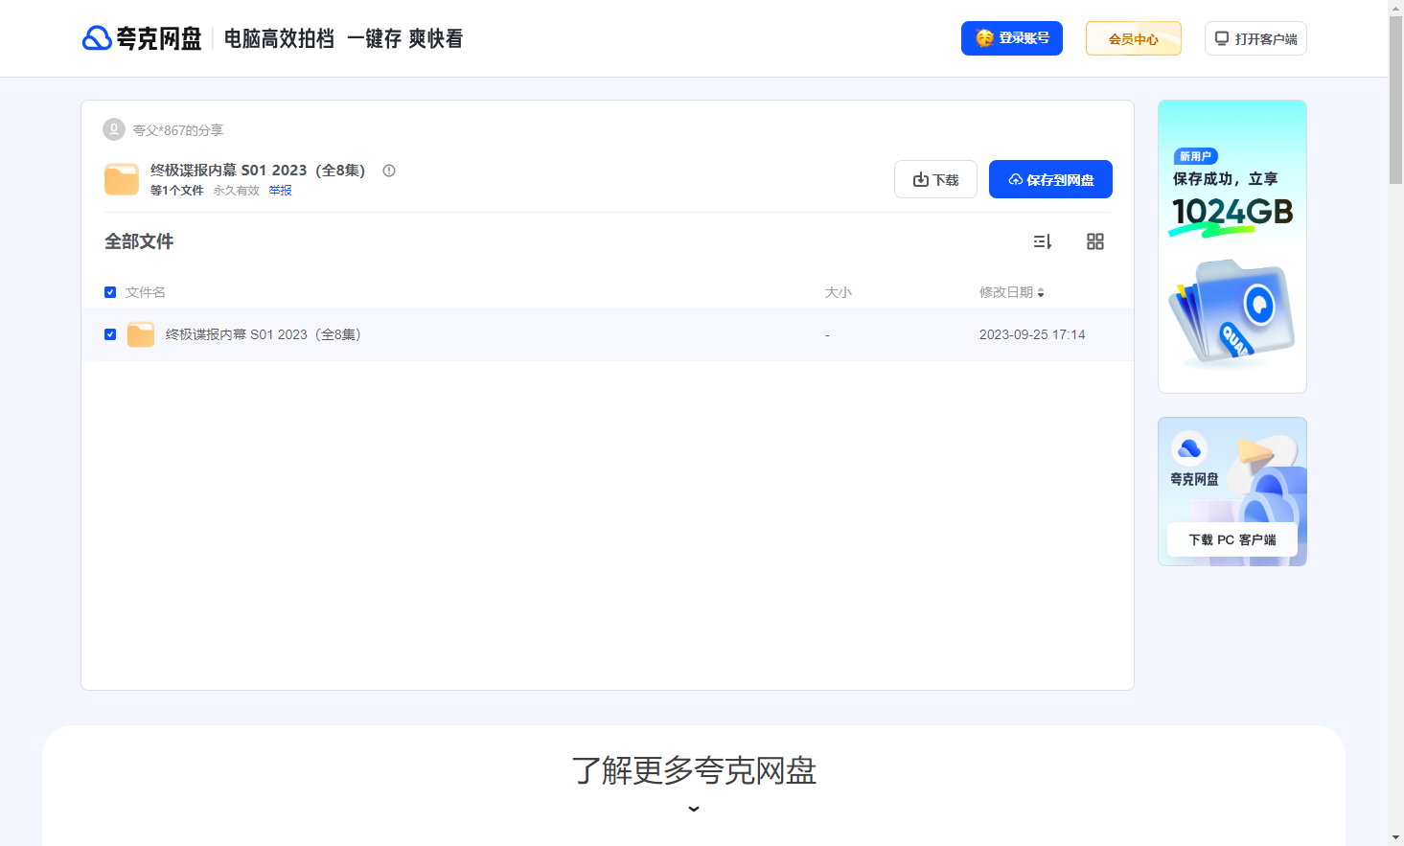Click the 大小 column header

click(839, 292)
